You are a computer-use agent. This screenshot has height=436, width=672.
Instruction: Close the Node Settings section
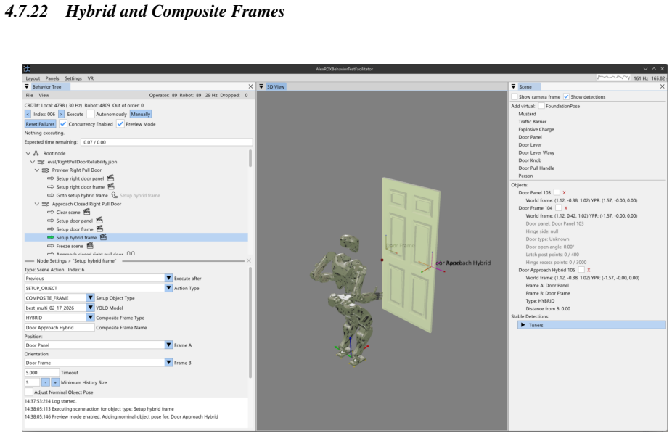click(249, 260)
